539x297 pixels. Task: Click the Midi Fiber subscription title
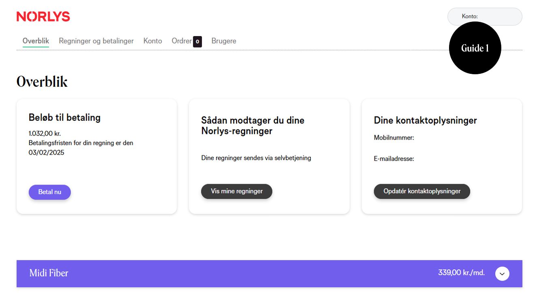[49, 273]
